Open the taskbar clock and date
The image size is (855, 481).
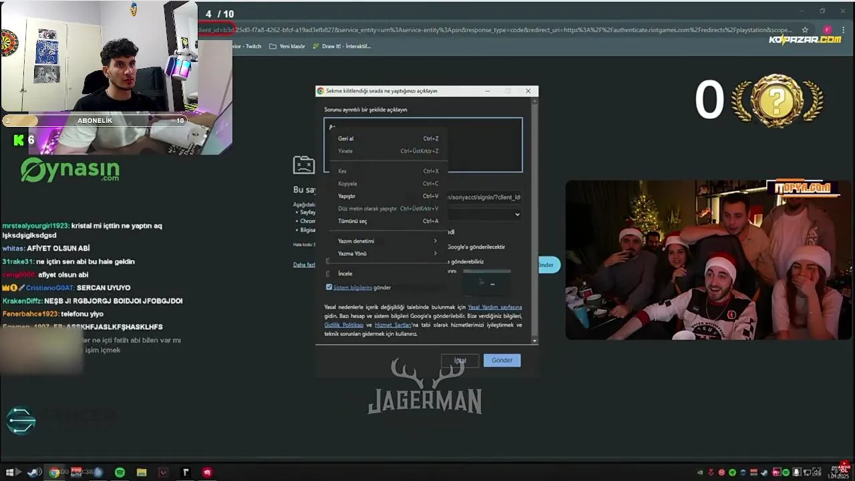point(839,472)
